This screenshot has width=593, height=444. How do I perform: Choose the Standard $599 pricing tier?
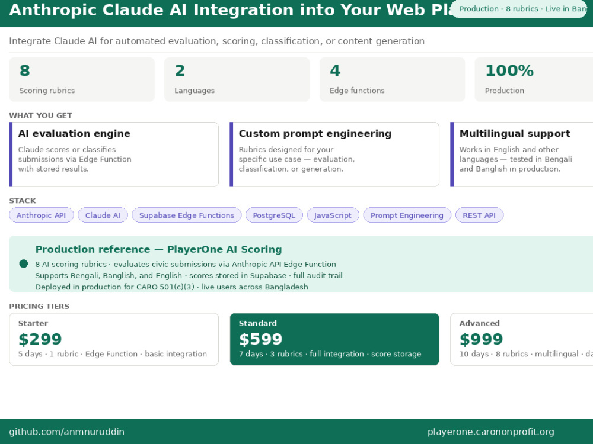(x=334, y=339)
